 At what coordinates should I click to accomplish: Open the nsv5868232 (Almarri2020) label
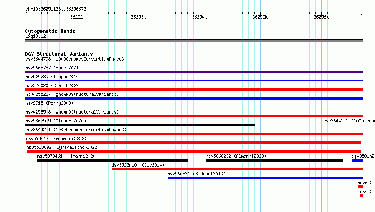[x=236, y=156]
